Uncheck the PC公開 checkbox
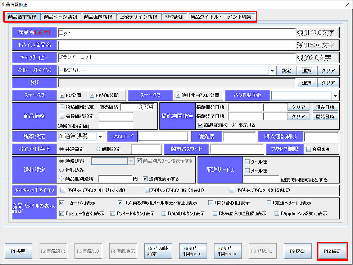 point(62,96)
